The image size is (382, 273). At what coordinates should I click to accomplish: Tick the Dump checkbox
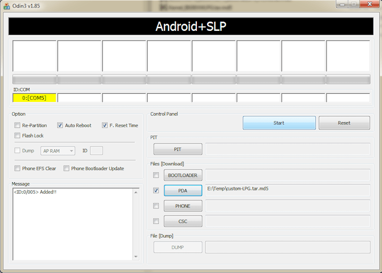pos(17,150)
